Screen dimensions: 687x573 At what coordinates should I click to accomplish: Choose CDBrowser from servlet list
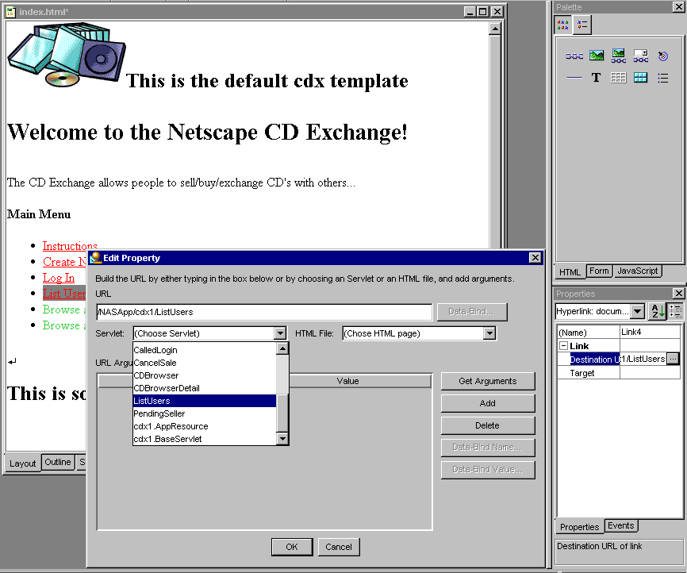[x=205, y=375]
